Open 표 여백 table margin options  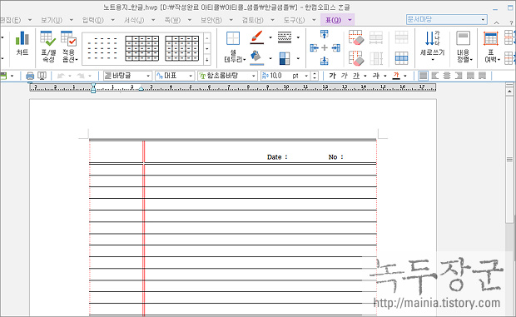(491, 47)
